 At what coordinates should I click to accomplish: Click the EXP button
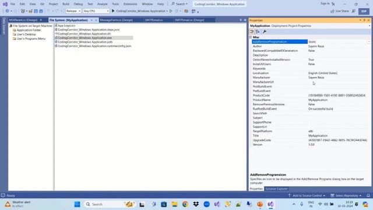364,11
